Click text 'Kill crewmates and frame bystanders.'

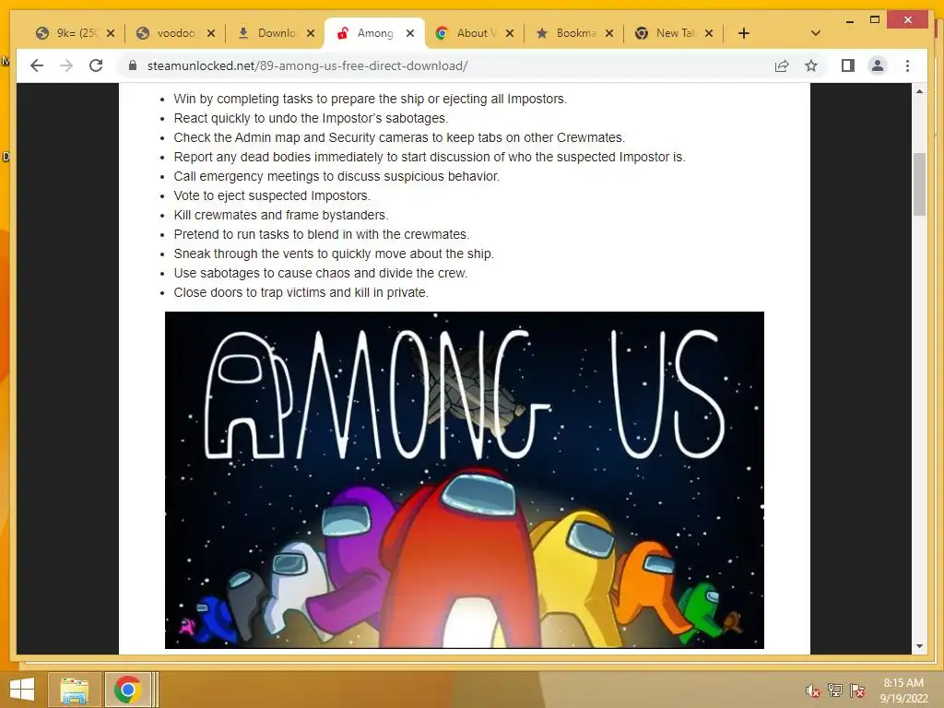pyautogui.click(x=281, y=215)
